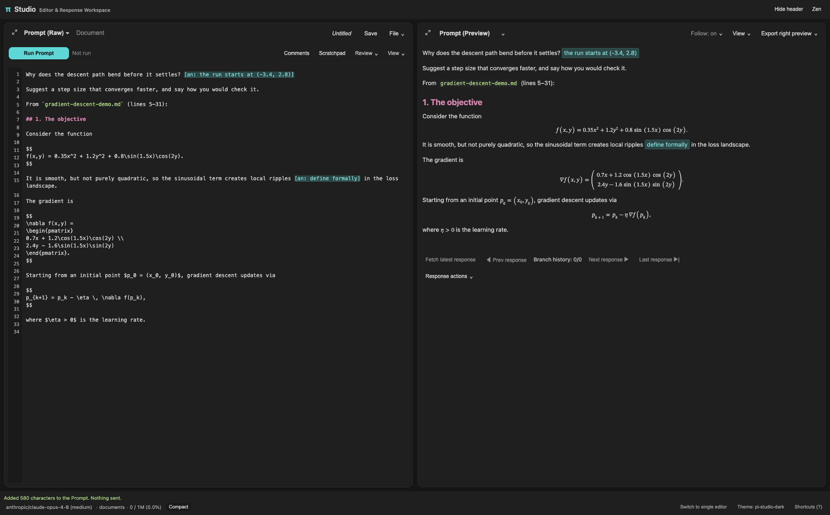
Task: Expand Response actions menu
Action: click(x=449, y=276)
